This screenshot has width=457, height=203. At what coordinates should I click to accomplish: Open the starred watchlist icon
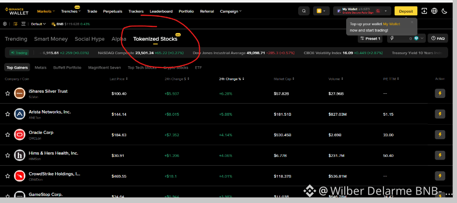pyautogui.click(x=15, y=24)
